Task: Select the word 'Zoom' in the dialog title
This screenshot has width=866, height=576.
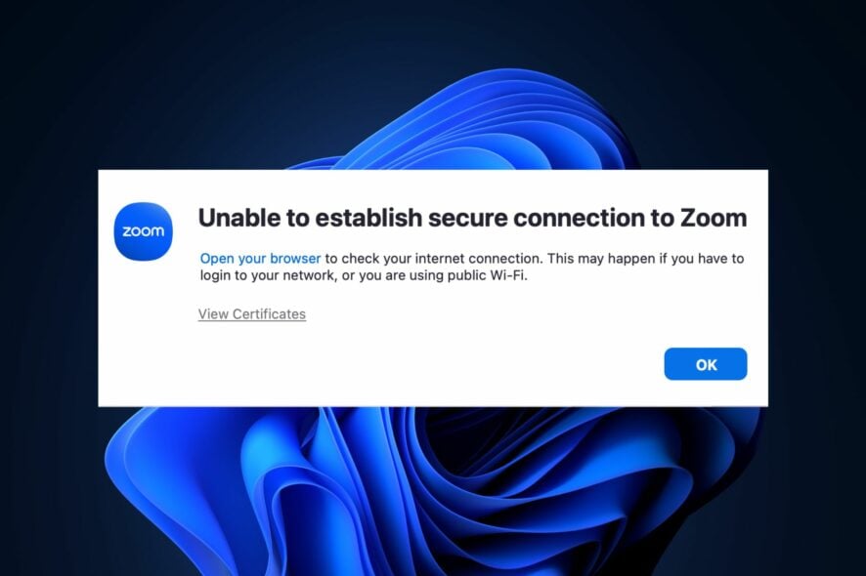Action: (712, 218)
